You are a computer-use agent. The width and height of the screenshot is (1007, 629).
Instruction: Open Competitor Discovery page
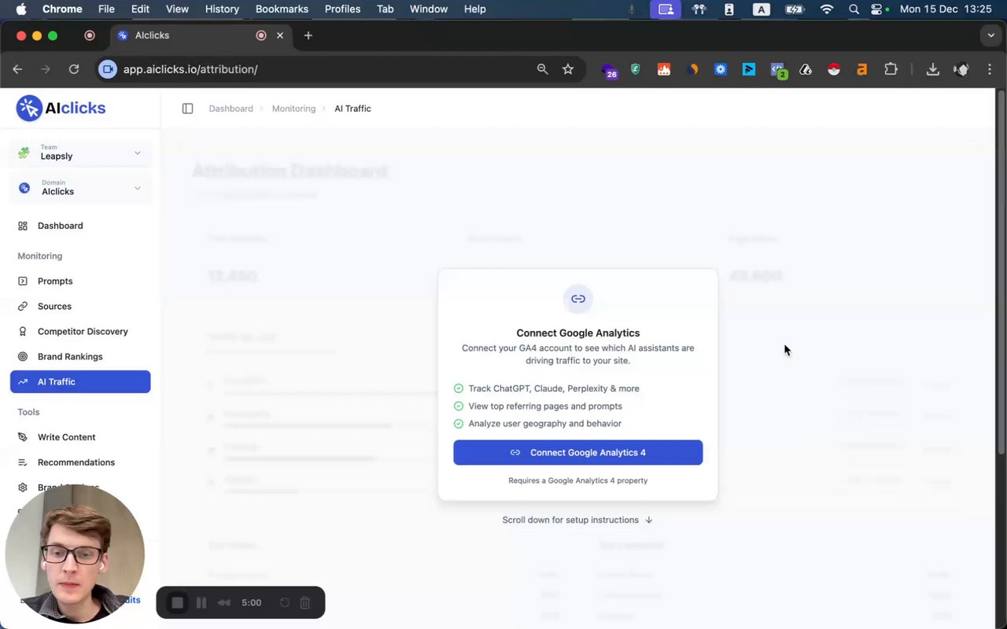click(83, 331)
